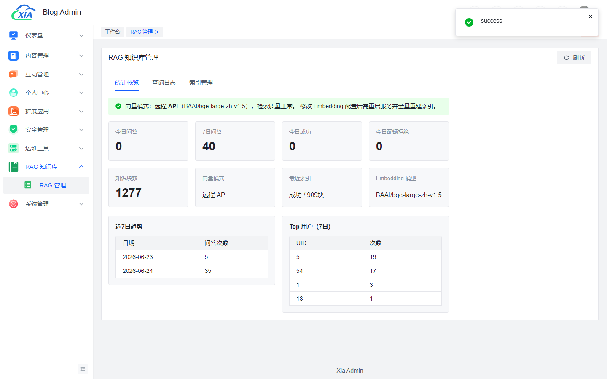Click the 今日成功 stat card
The image size is (607, 379).
pyautogui.click(x=322, y=141)
